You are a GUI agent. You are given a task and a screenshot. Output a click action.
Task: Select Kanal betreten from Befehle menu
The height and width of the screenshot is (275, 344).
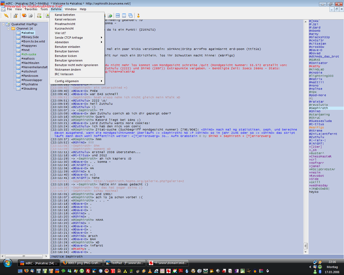pos(65,15)
